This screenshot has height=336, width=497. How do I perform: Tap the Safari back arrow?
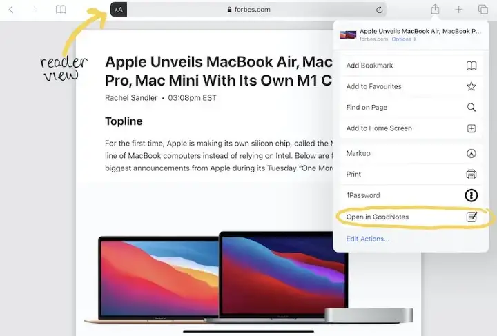click(x=12, y=10)
